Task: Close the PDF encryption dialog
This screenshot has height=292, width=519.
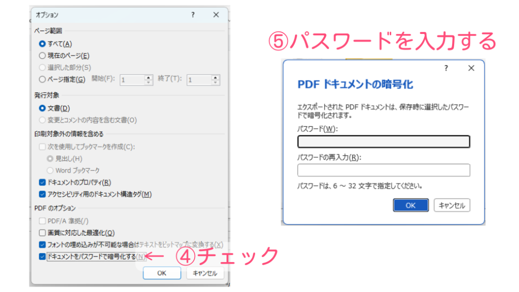Action: 471,68
